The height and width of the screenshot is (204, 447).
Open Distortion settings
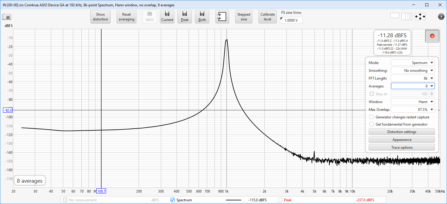(402, 132)
